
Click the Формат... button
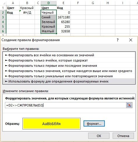pyautogui.click(x=94, y=124)
